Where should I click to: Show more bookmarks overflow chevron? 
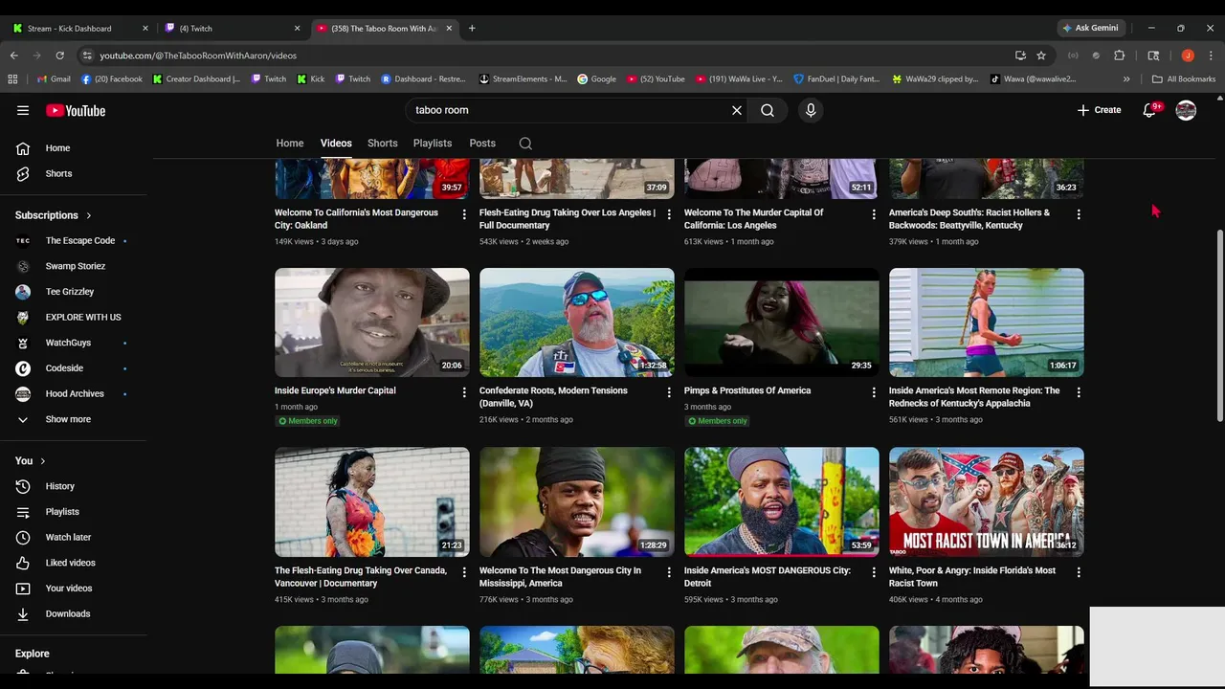1126,79
